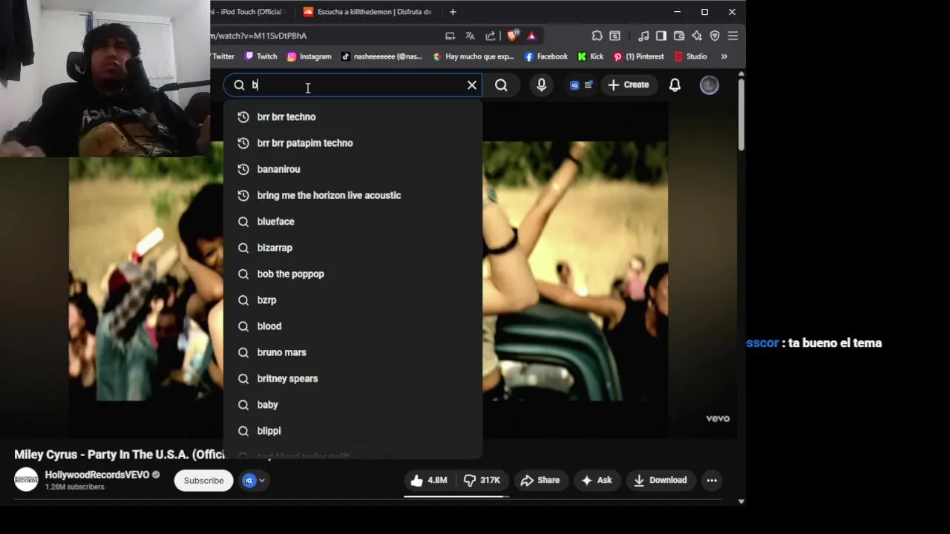
Task: Open the Brave Wallet icon
Action: tap(678, 36)
